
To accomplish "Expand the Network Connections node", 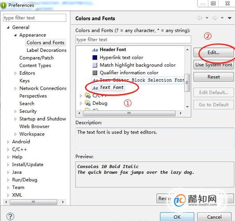I will [x=15, y=88].
